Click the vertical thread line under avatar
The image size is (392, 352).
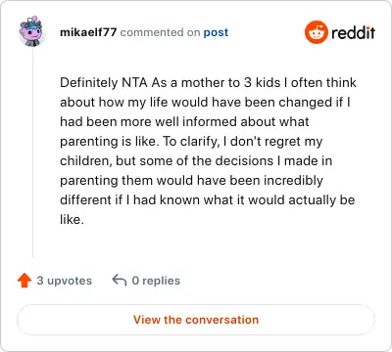tap(32, 154)
